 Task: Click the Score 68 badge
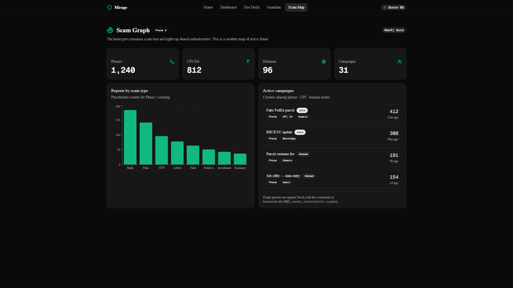393,7
